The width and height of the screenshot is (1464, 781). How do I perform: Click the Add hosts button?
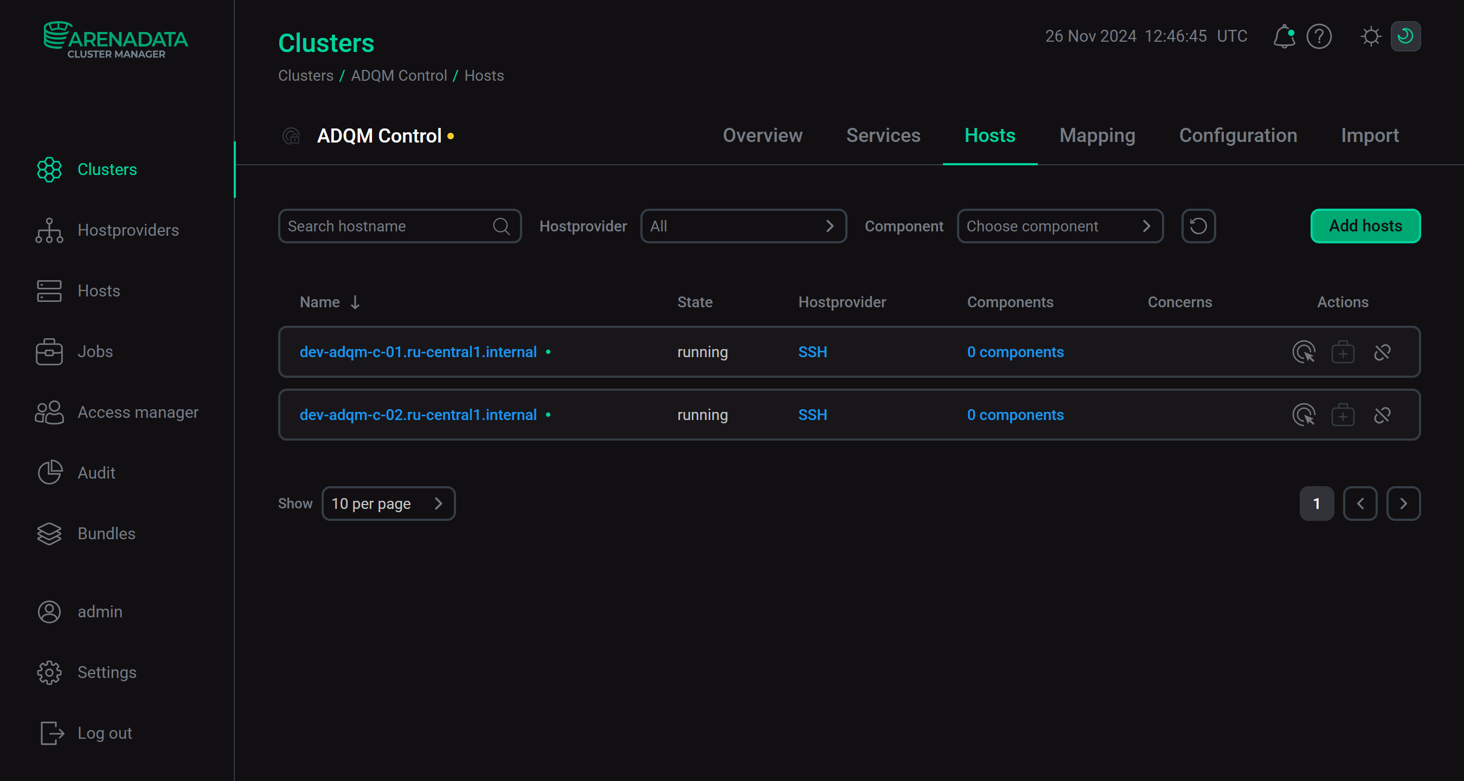[x=1365, y=225]
